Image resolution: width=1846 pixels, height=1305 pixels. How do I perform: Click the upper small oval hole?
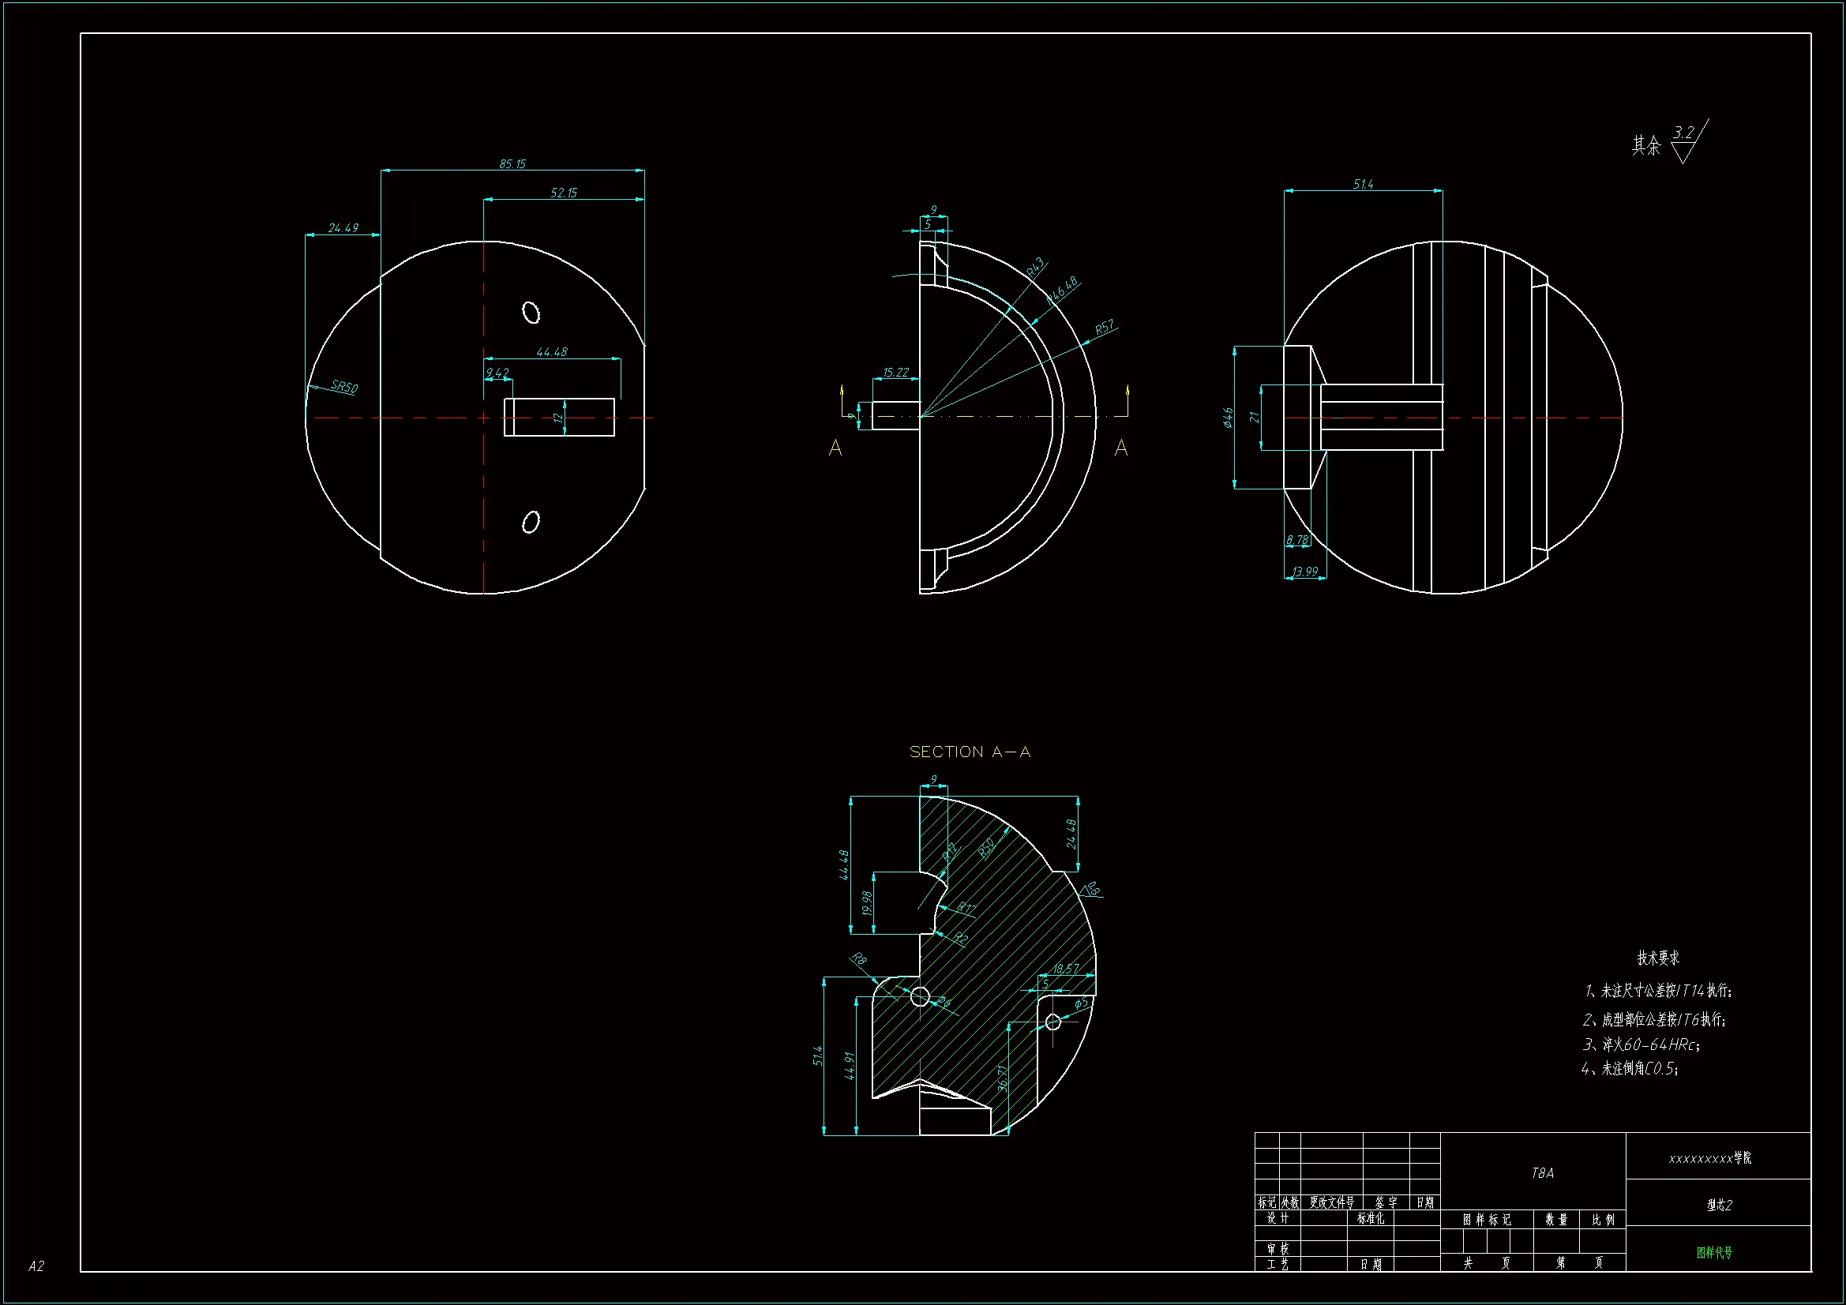(531, 312)
